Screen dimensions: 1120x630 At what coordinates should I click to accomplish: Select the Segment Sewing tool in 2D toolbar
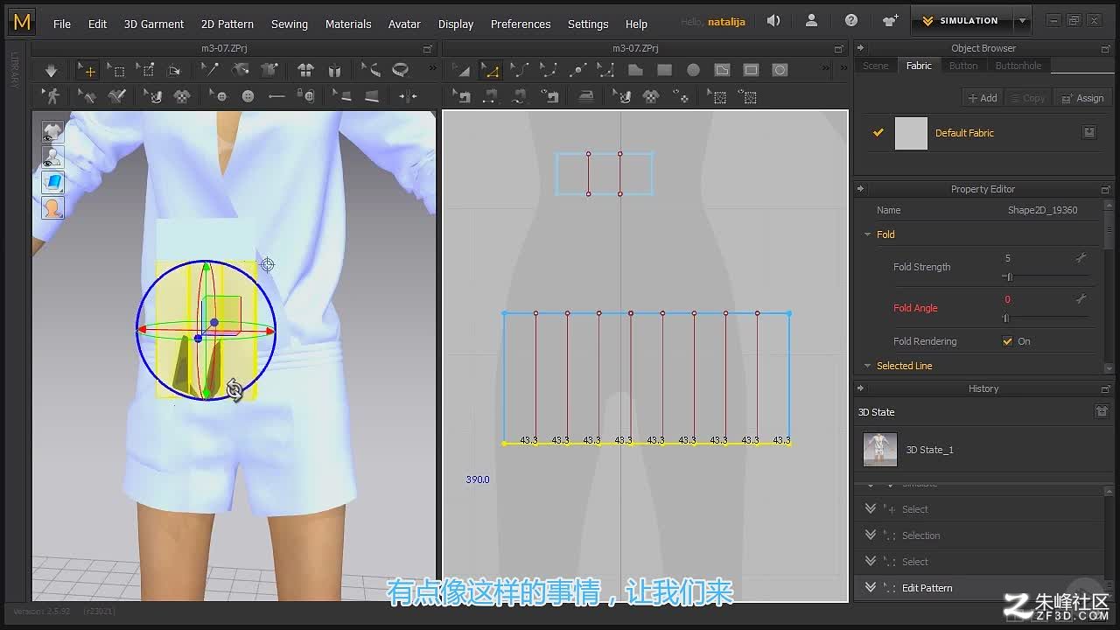[x=490, y=96]
